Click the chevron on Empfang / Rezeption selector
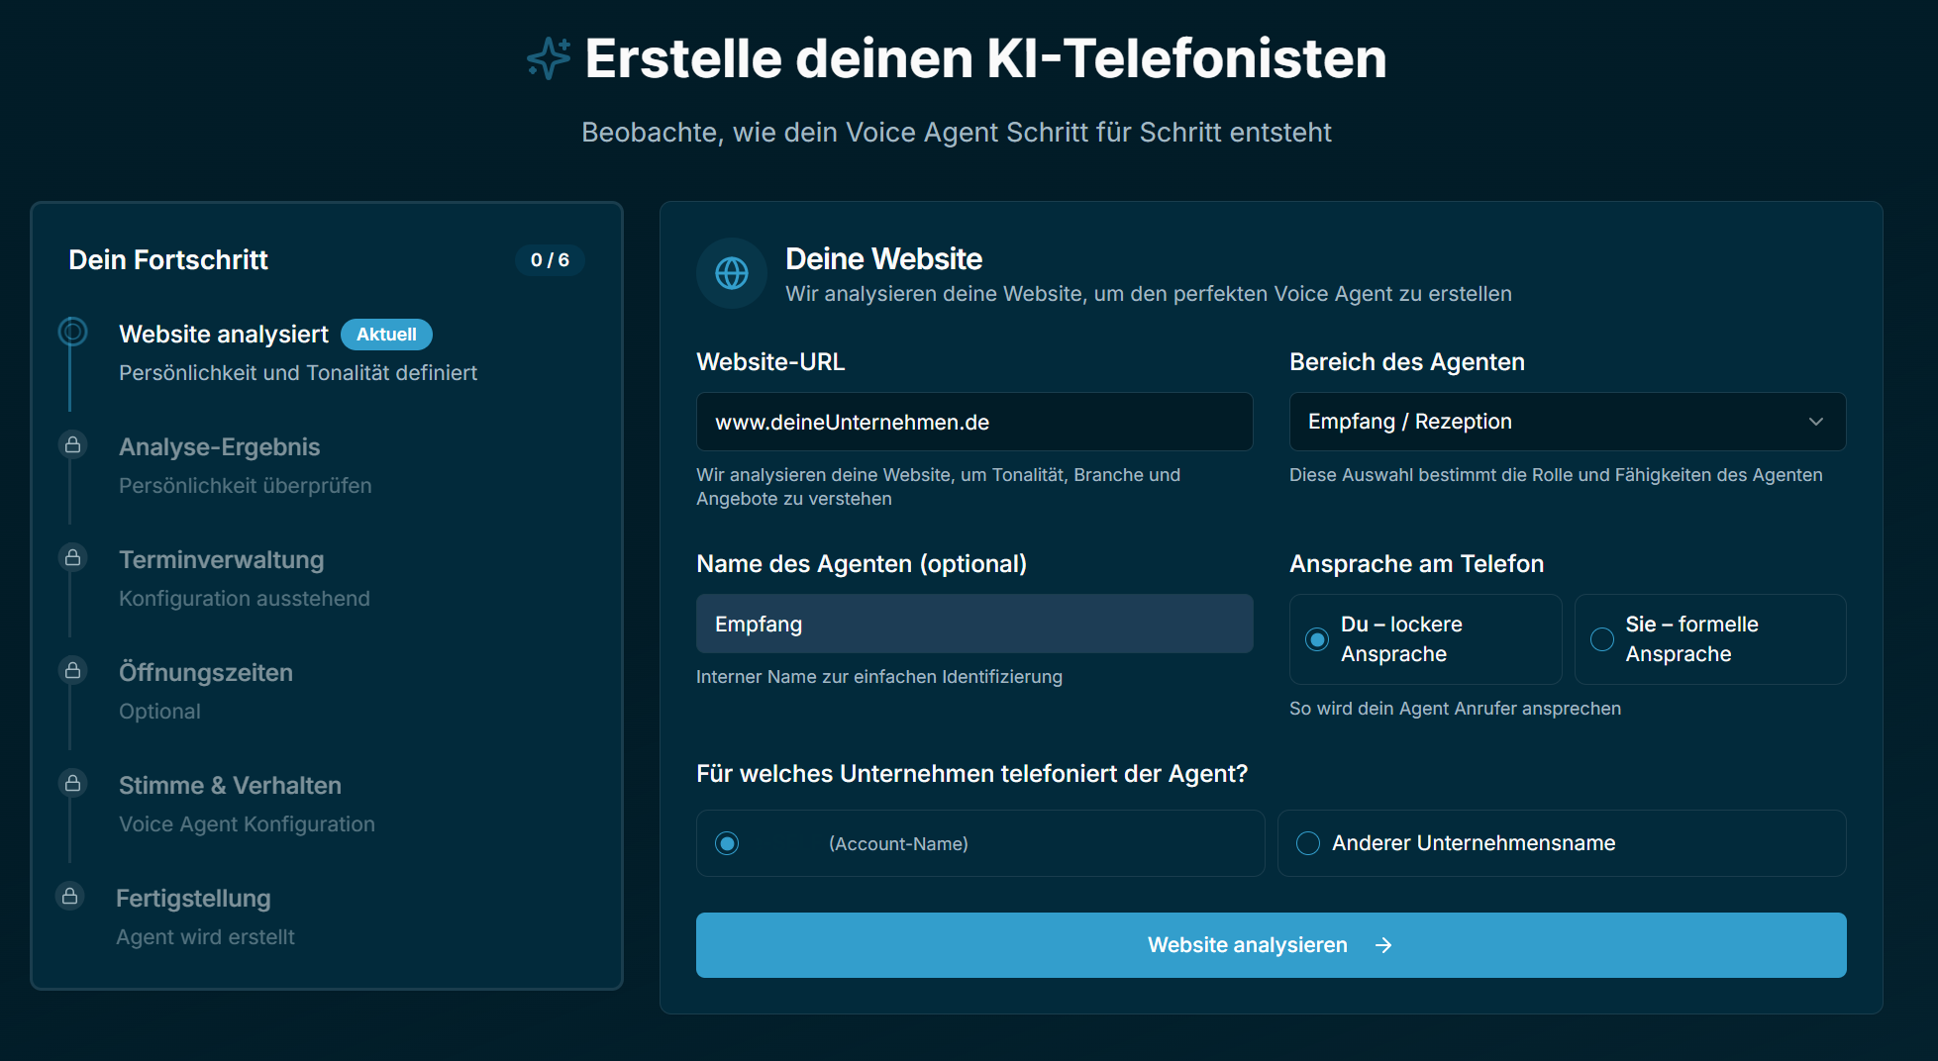The width and height of the screenshot is (1938, 1061). (x=1815, y=422)
